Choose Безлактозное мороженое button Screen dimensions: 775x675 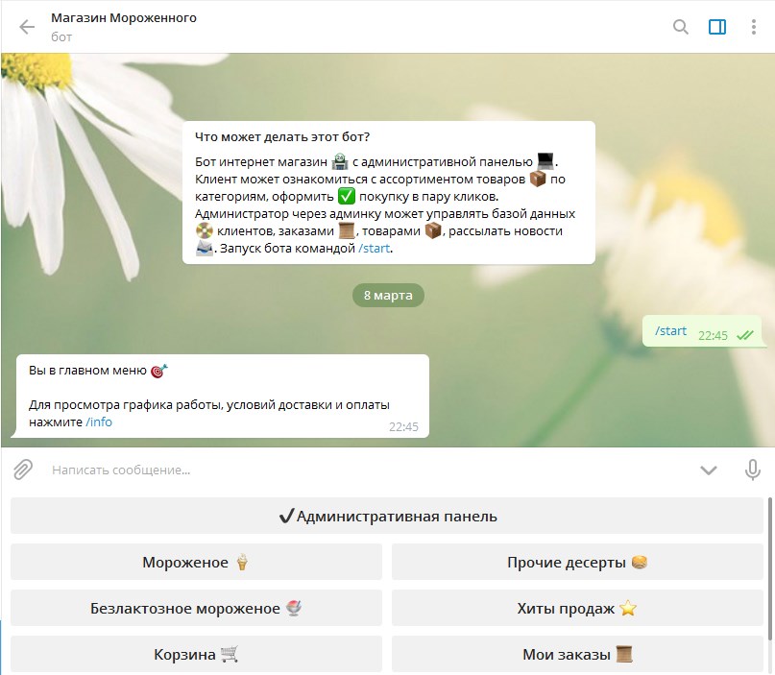click(x=196, y=608)
